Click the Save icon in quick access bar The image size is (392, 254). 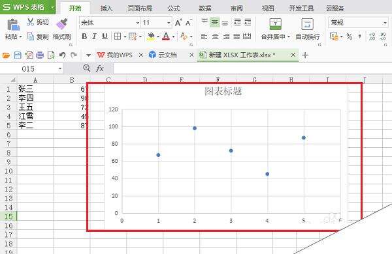pyautogui.click(x=18, y=55)
